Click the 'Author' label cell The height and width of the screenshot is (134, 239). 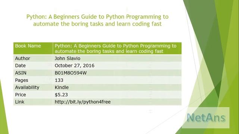click(33, 58)
